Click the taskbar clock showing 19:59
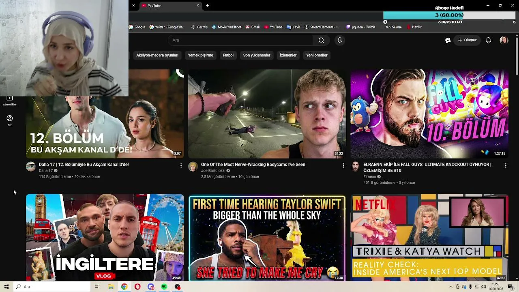Viewport: 519px width, 292px height. [x=495, y=287]
